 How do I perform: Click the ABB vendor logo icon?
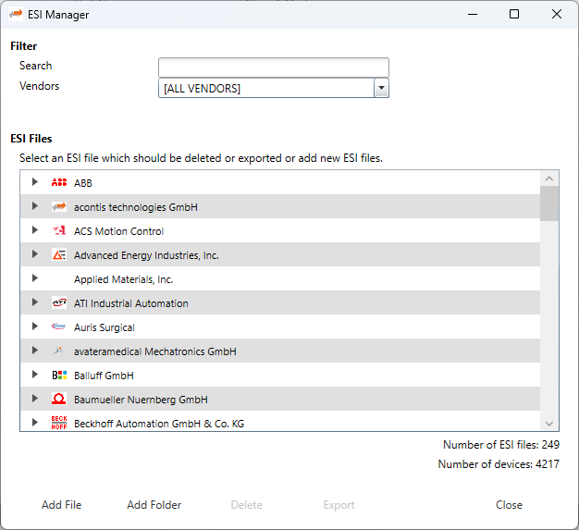(59, 182)
